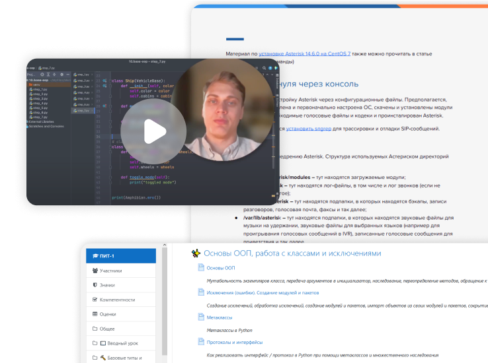Click the search magnifier icon in the IDE toolbar

[264, 68]
